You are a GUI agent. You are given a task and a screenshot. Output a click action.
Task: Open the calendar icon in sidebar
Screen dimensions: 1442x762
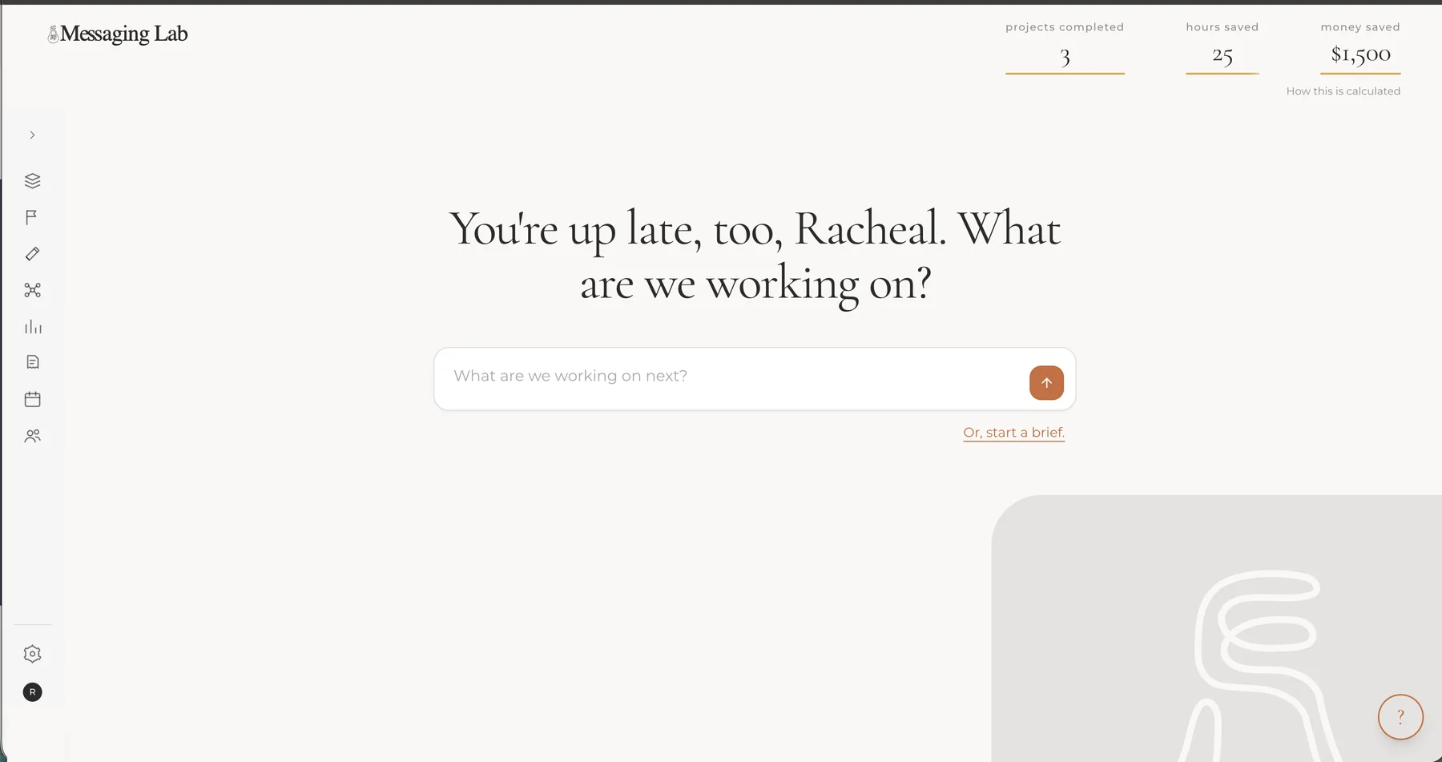32,399
